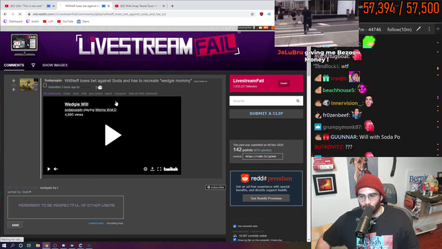The height and width of the screenshot is (249, 442).
Task: Click hide all child comments
Action: pyautogui.click(x=143, y=93)
